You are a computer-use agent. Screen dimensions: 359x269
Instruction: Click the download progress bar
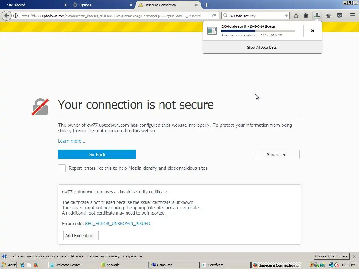(258, 31)
